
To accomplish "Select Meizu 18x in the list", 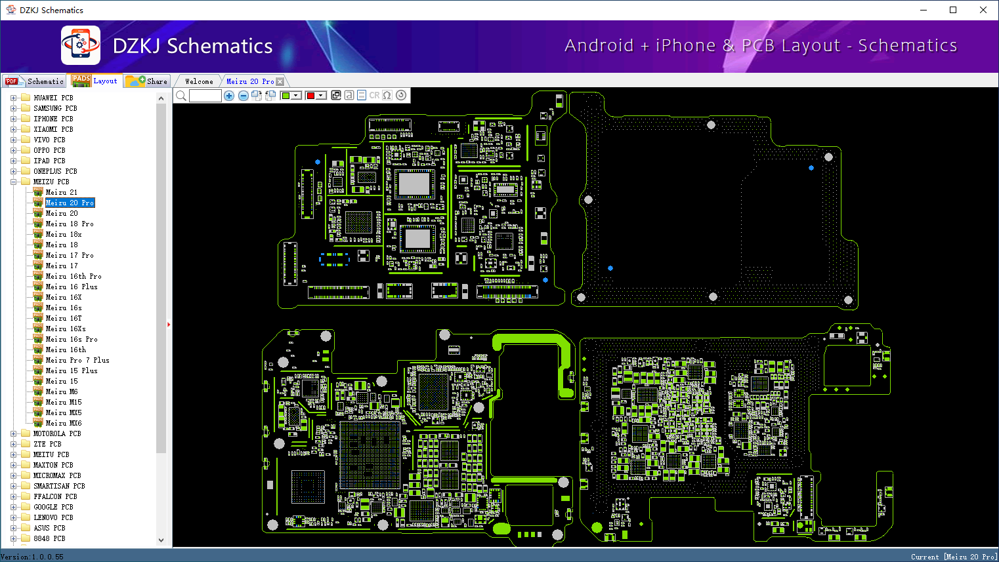I will (64, 234).
